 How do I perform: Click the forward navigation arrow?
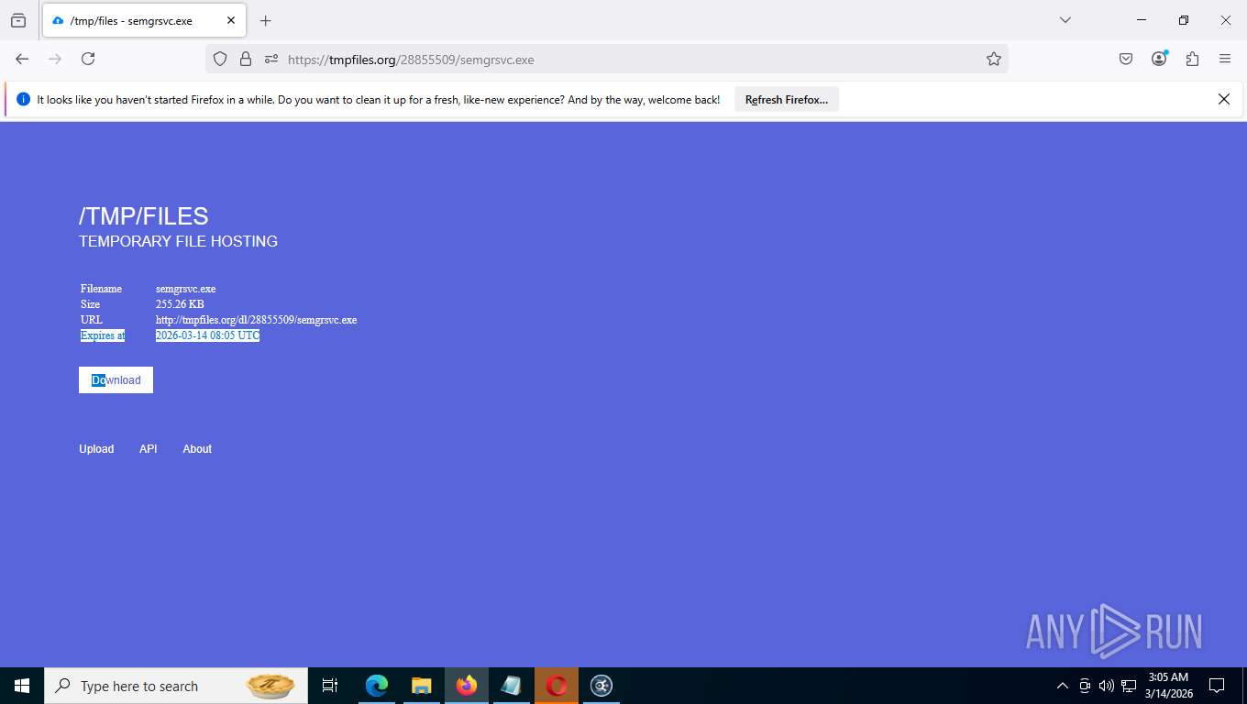(x=55, y=59)
